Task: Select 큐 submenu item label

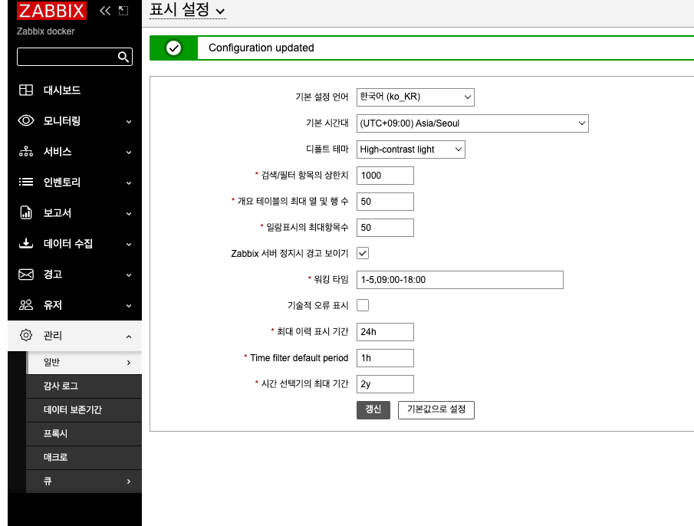Action: [48, 482]
